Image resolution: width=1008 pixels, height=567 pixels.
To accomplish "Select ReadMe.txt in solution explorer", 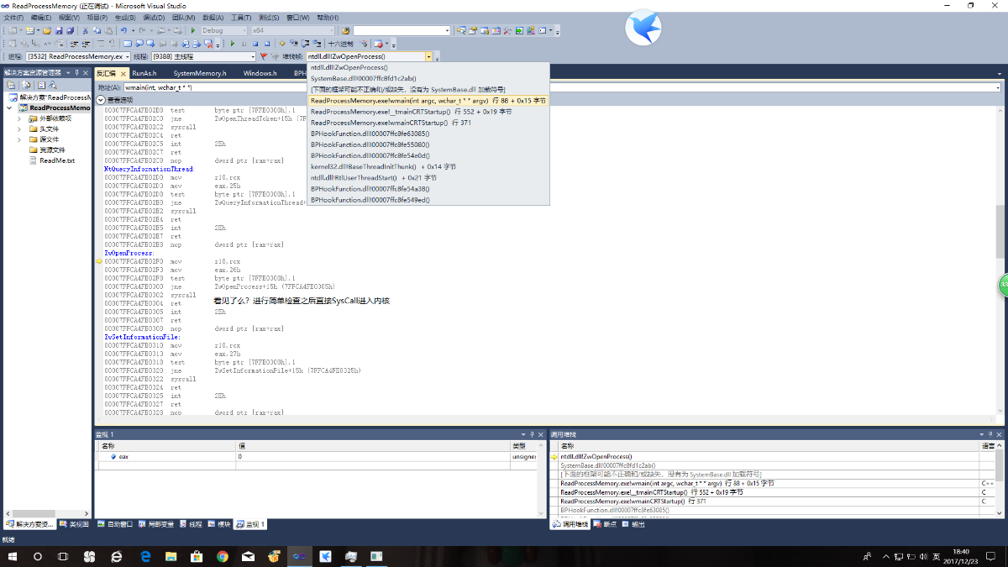I will [57, 160].
